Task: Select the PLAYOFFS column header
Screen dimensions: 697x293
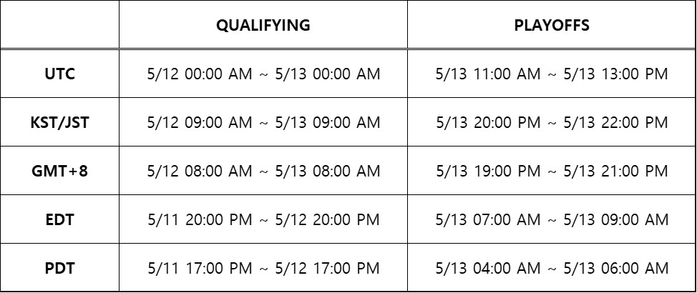Action: click(x=551, y=25)
